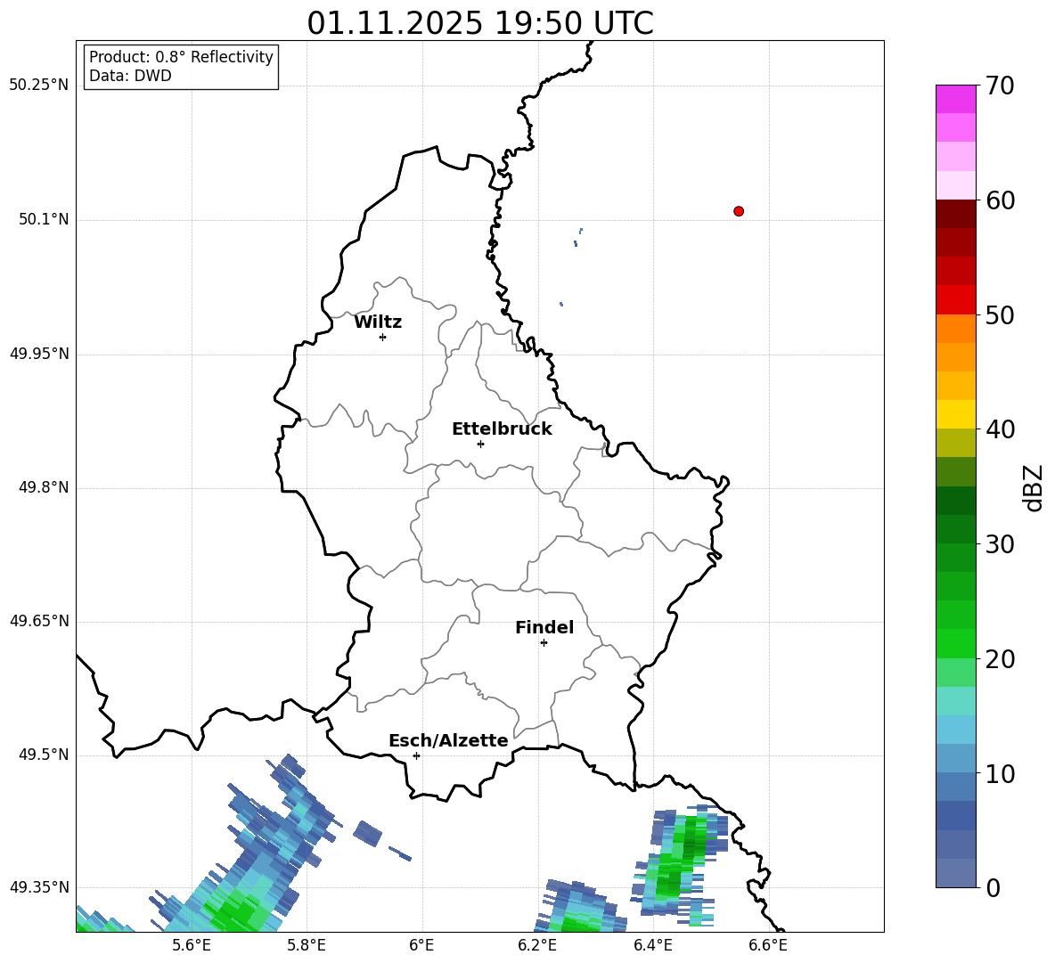Click the 'Data: DWD' legend line
The height and width of the screenshot is (963, 1055).
[130, 76]
